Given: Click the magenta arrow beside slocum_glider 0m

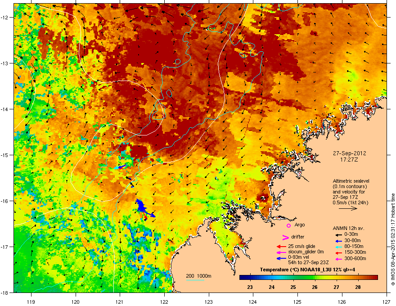Looking at the screenshot, I should pos(281,252).
